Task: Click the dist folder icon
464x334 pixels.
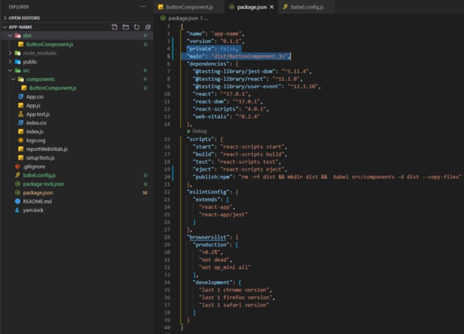Action: pos(18,36)
